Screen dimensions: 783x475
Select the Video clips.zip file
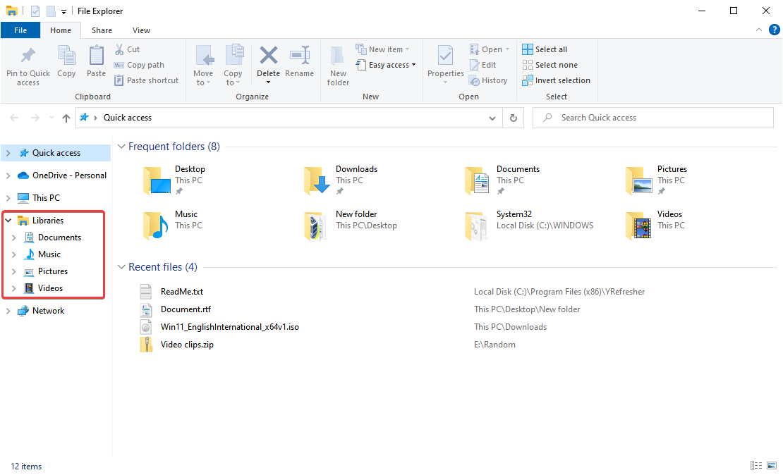(187, 345)
